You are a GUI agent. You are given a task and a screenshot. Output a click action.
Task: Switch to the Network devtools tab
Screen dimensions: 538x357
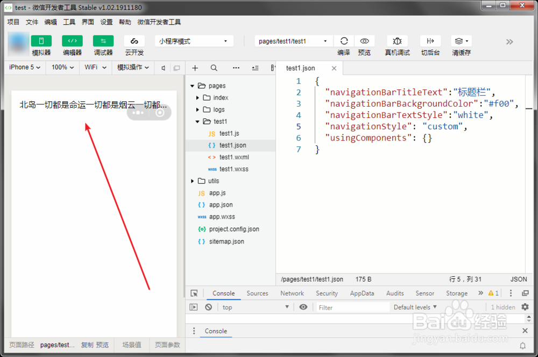point(292,293)
